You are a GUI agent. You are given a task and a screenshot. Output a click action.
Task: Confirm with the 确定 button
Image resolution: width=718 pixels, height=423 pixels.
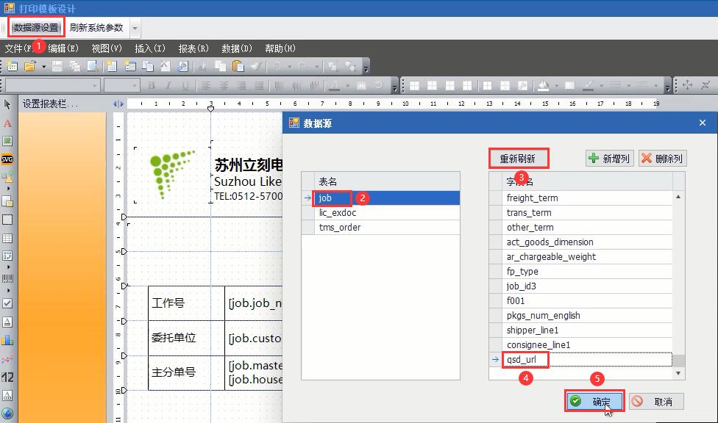pyautogui.click(x=594, y=402)
